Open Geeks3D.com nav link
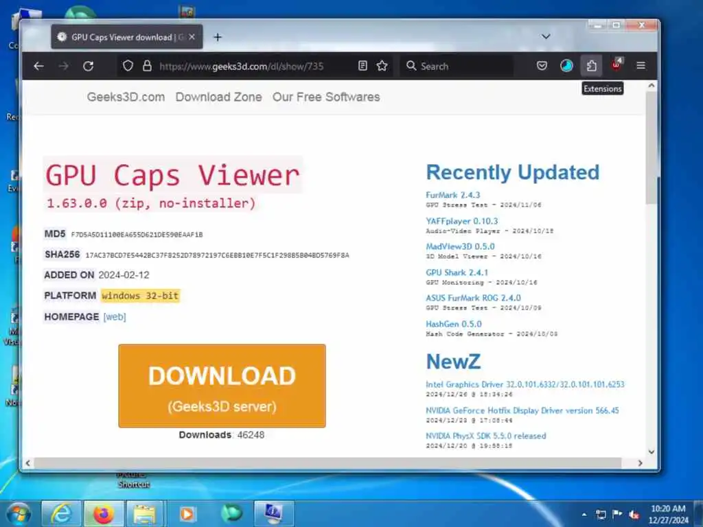Image resolution: width=703 pixels, height=527 pixels. point(126,97)
